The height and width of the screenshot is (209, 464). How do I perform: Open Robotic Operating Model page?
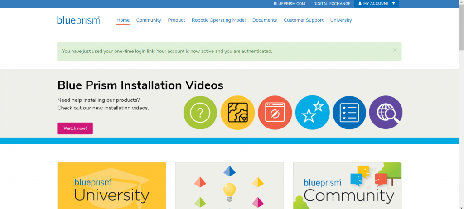point(219,20)
